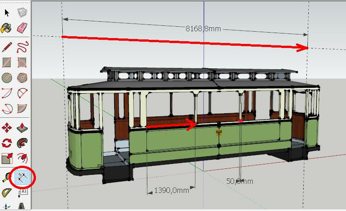
Task: Activate the Push/Pull tool
Action: [x=22, y=128]
